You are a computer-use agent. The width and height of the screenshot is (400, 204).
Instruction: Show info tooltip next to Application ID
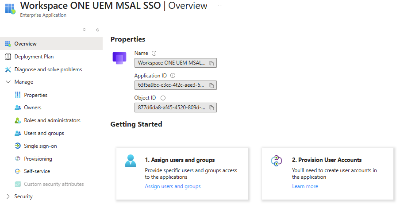point(173,76)
